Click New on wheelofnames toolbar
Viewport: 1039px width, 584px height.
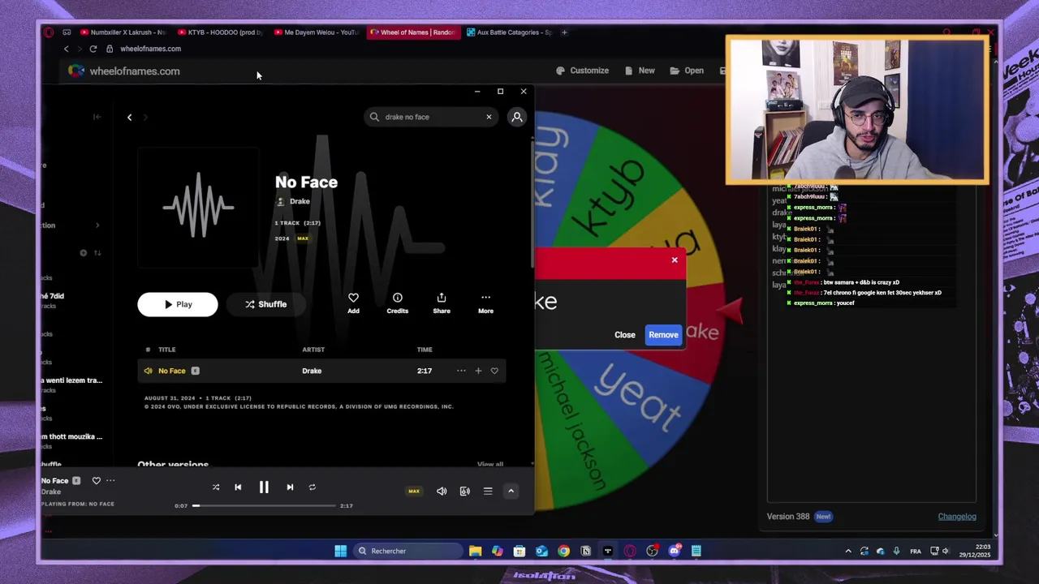tap(640, 71)
